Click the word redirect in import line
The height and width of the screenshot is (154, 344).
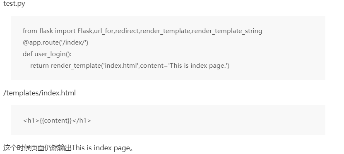click(127, 31)
